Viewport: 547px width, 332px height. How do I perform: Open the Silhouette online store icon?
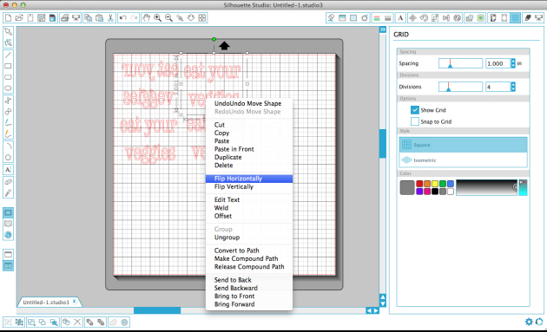click(x=8, y=235)
